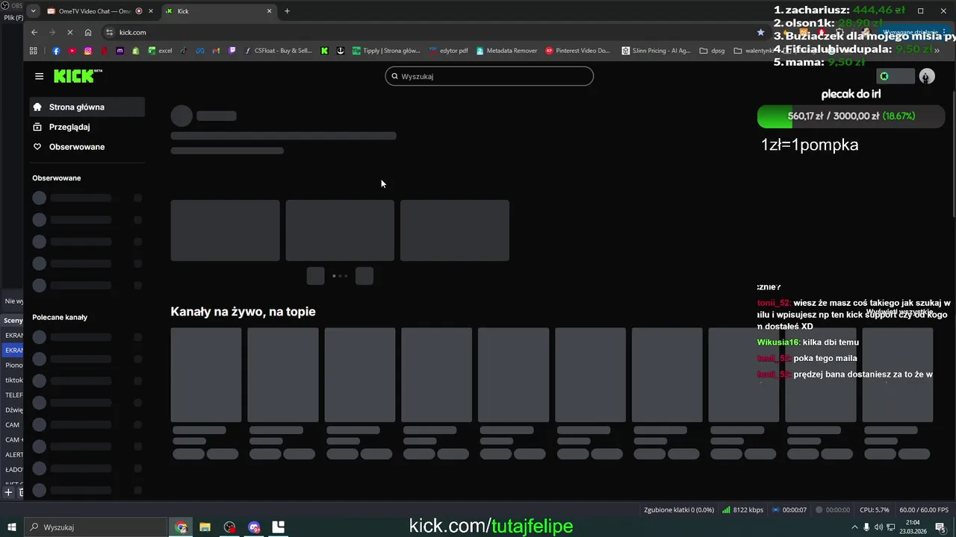Click the Windows taskbar Wyszukaj search box
This screenshot has width=956, height=537.
coord(95,527)
